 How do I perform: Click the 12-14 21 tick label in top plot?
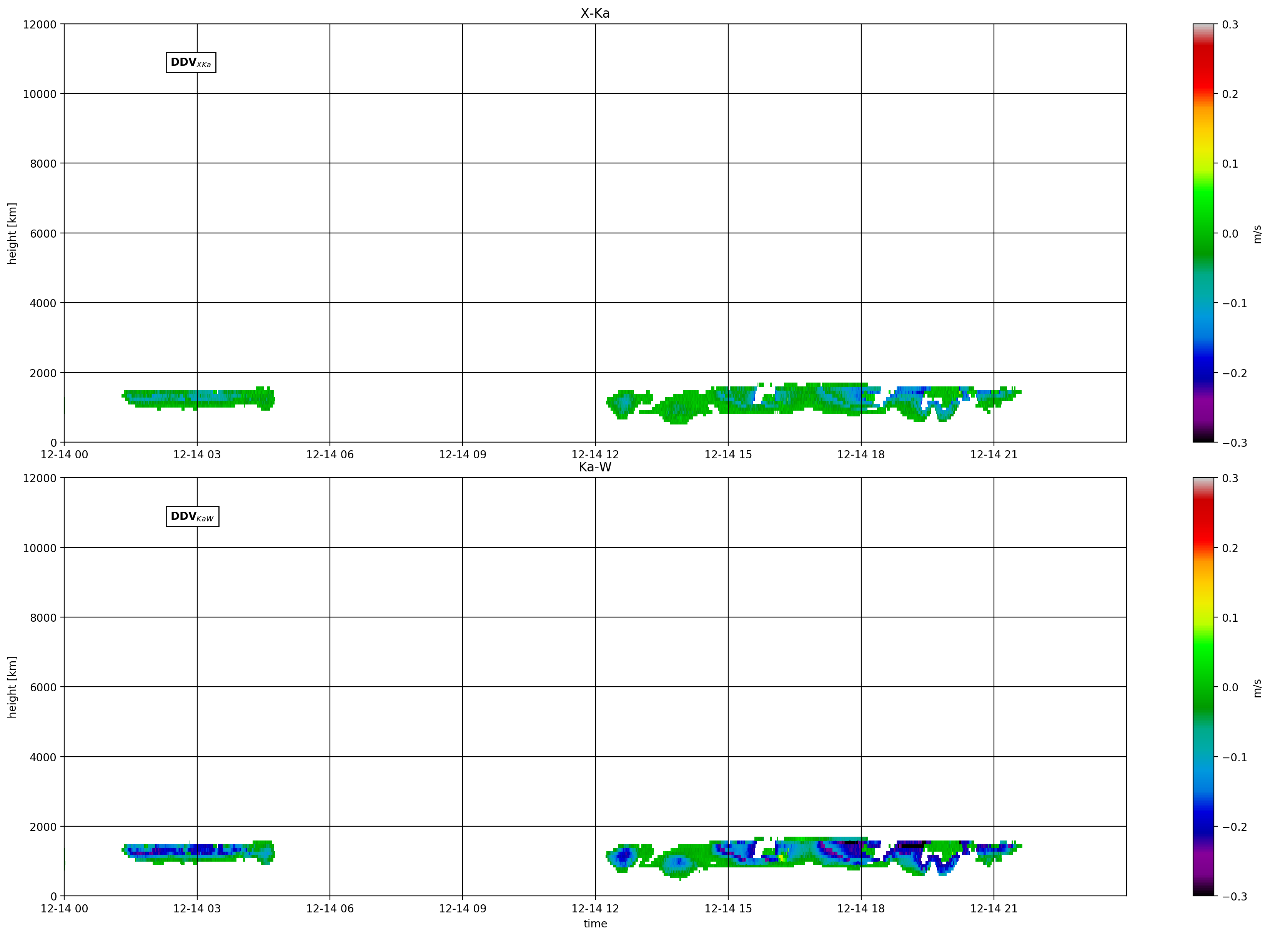[994, 454]
